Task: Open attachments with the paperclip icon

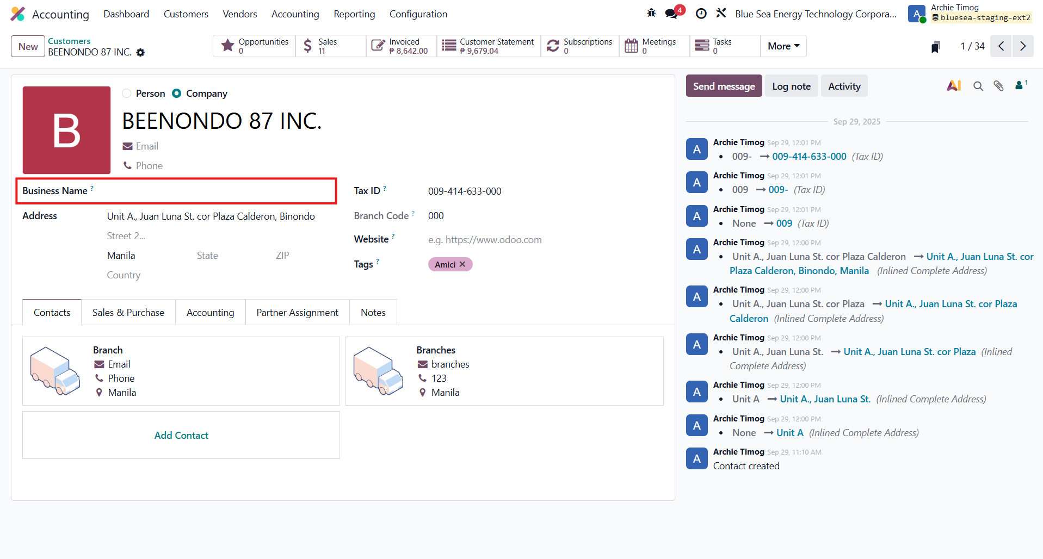Action: [998, 86]
